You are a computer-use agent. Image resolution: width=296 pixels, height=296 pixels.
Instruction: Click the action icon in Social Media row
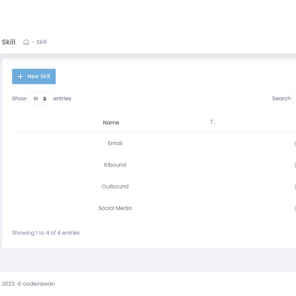[295, 208]
